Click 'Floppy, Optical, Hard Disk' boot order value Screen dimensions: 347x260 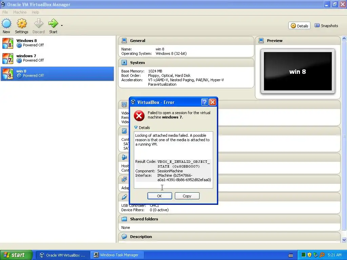[169, 75]
